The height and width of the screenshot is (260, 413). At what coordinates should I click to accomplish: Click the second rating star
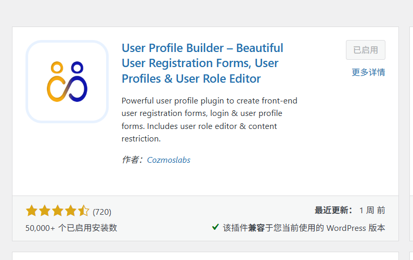pyautogui.click(x=45, y=211)
